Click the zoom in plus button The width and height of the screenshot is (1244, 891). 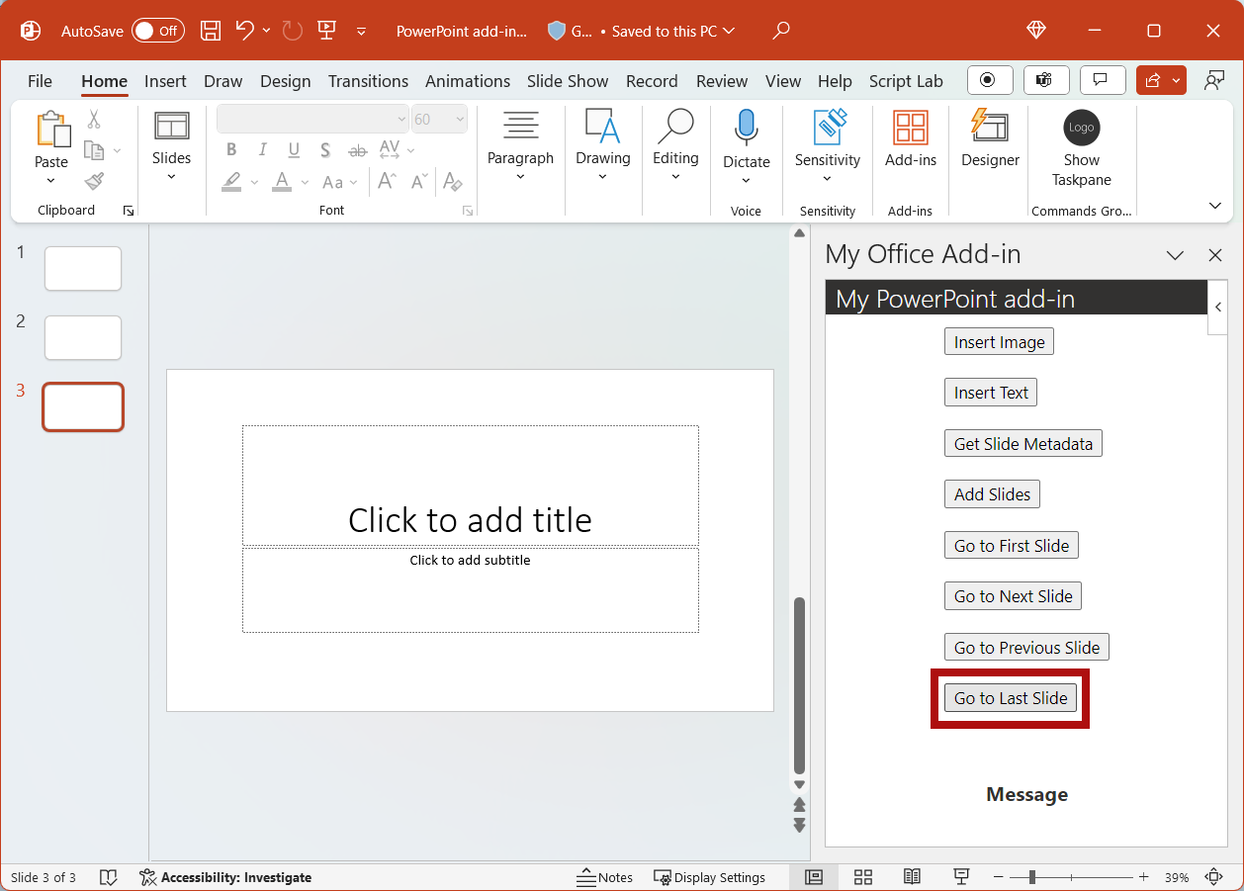click(x=1143, y=877)
